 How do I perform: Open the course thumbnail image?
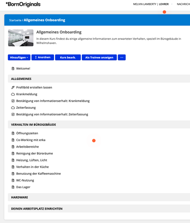coord(21,38)
